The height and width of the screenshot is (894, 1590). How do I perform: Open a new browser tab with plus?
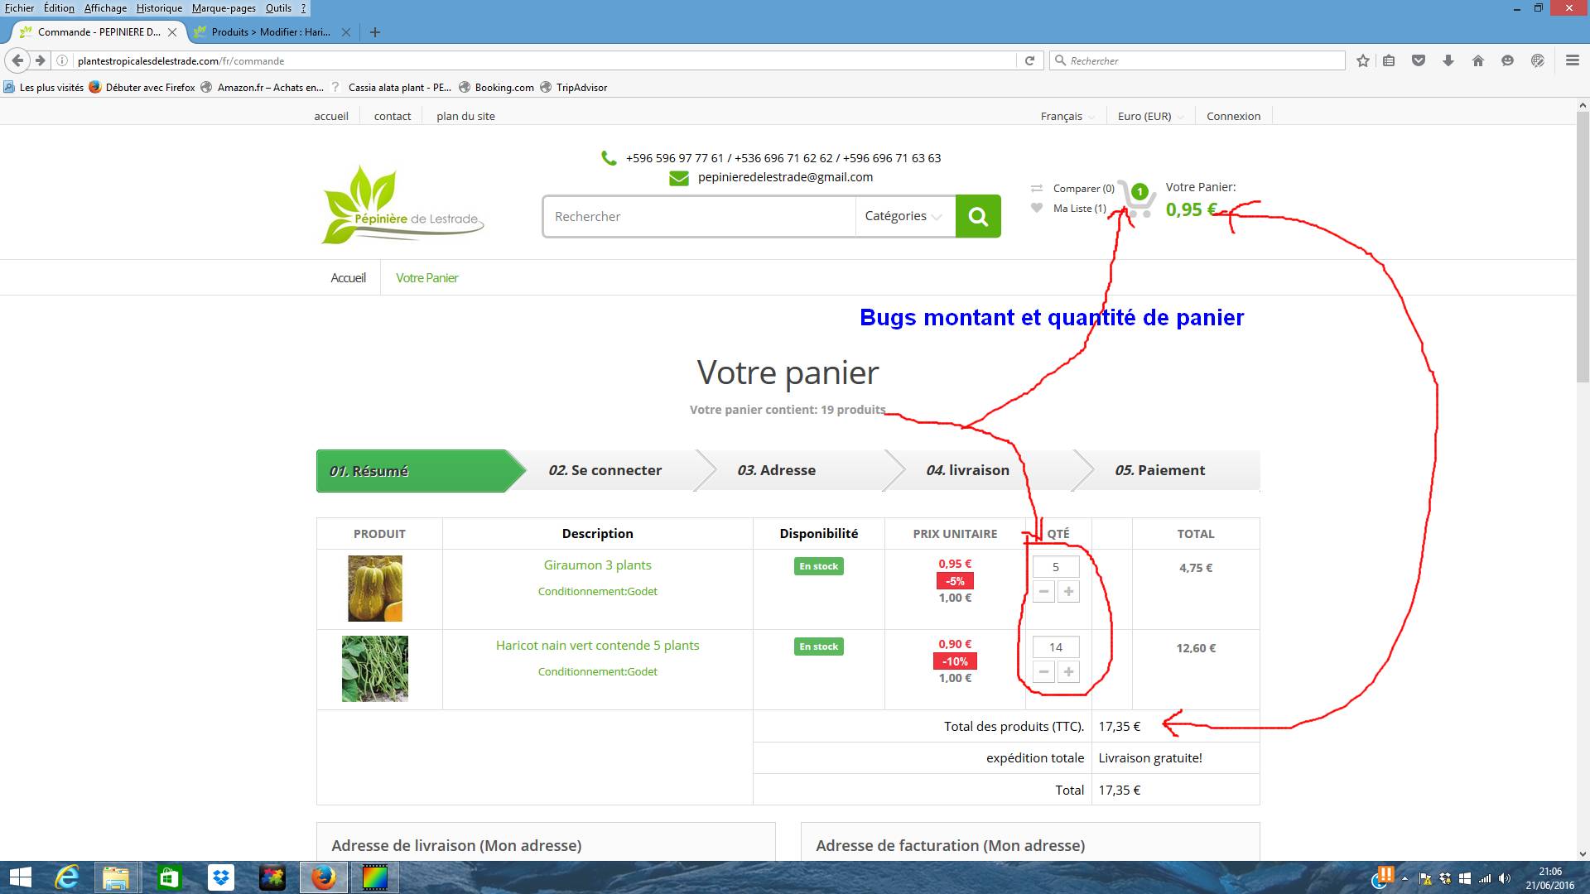tap(375, 32)
